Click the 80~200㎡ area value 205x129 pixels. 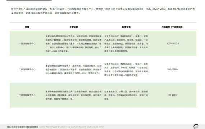173,95
